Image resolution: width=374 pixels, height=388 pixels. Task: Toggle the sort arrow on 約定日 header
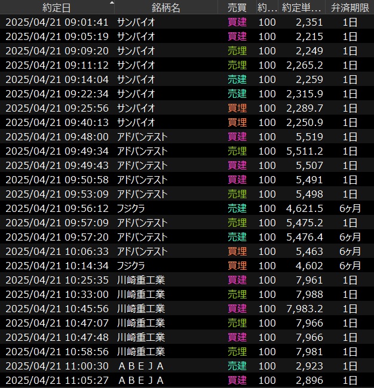point(112,3)
